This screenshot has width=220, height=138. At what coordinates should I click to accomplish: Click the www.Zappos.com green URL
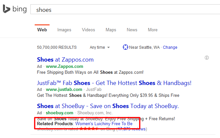(64, 67)
